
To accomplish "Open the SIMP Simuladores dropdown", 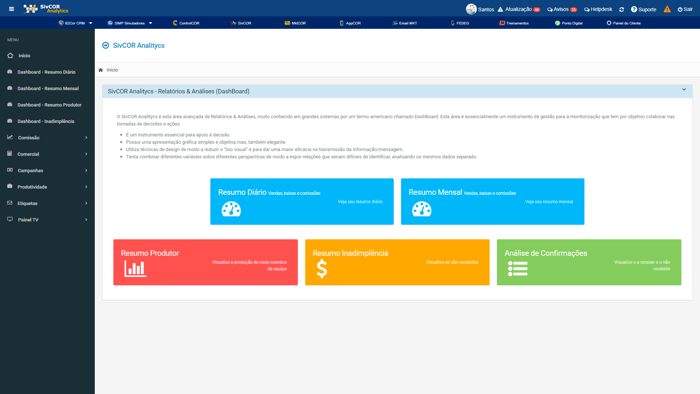I will click(x=130, y=23).
